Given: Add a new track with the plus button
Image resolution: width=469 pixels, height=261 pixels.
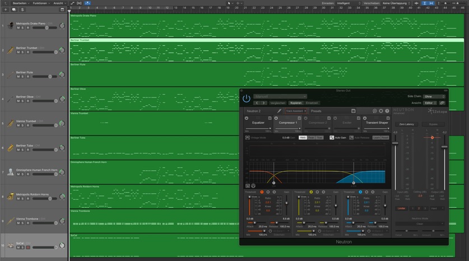Looking at the screenshot, I should 6,10.
